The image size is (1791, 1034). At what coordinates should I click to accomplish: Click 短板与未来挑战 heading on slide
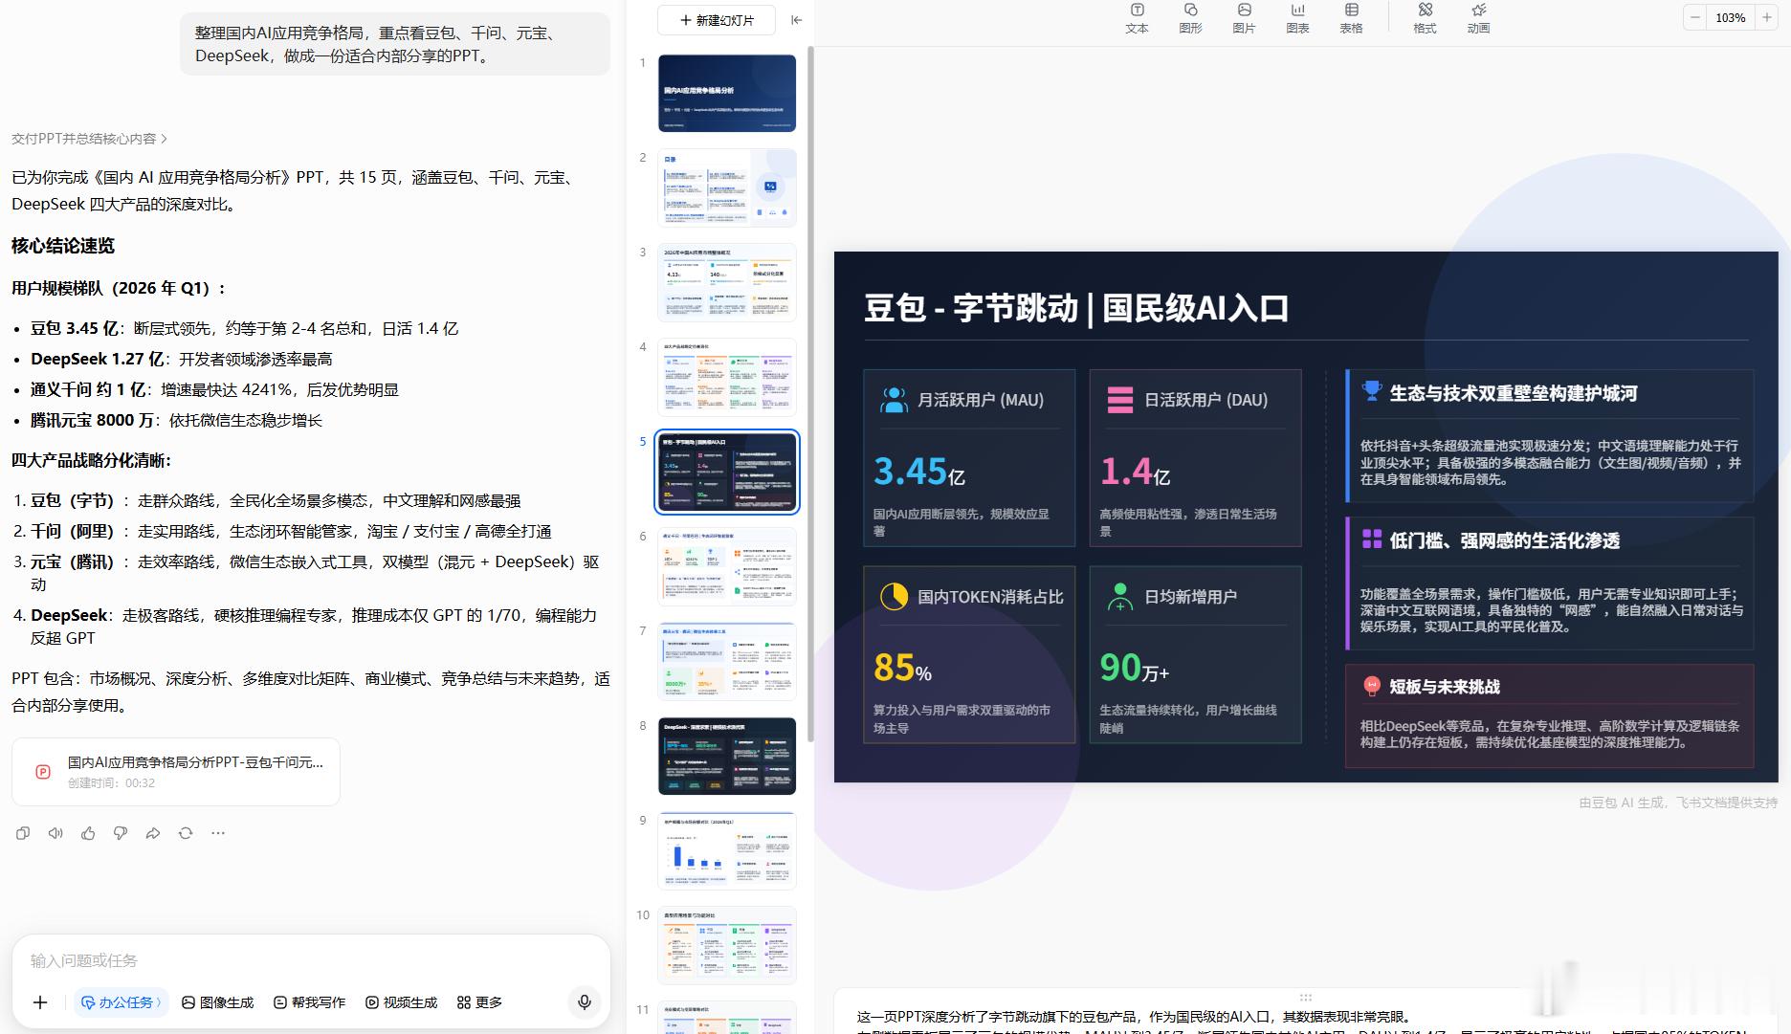click(x=1445, y=687)
